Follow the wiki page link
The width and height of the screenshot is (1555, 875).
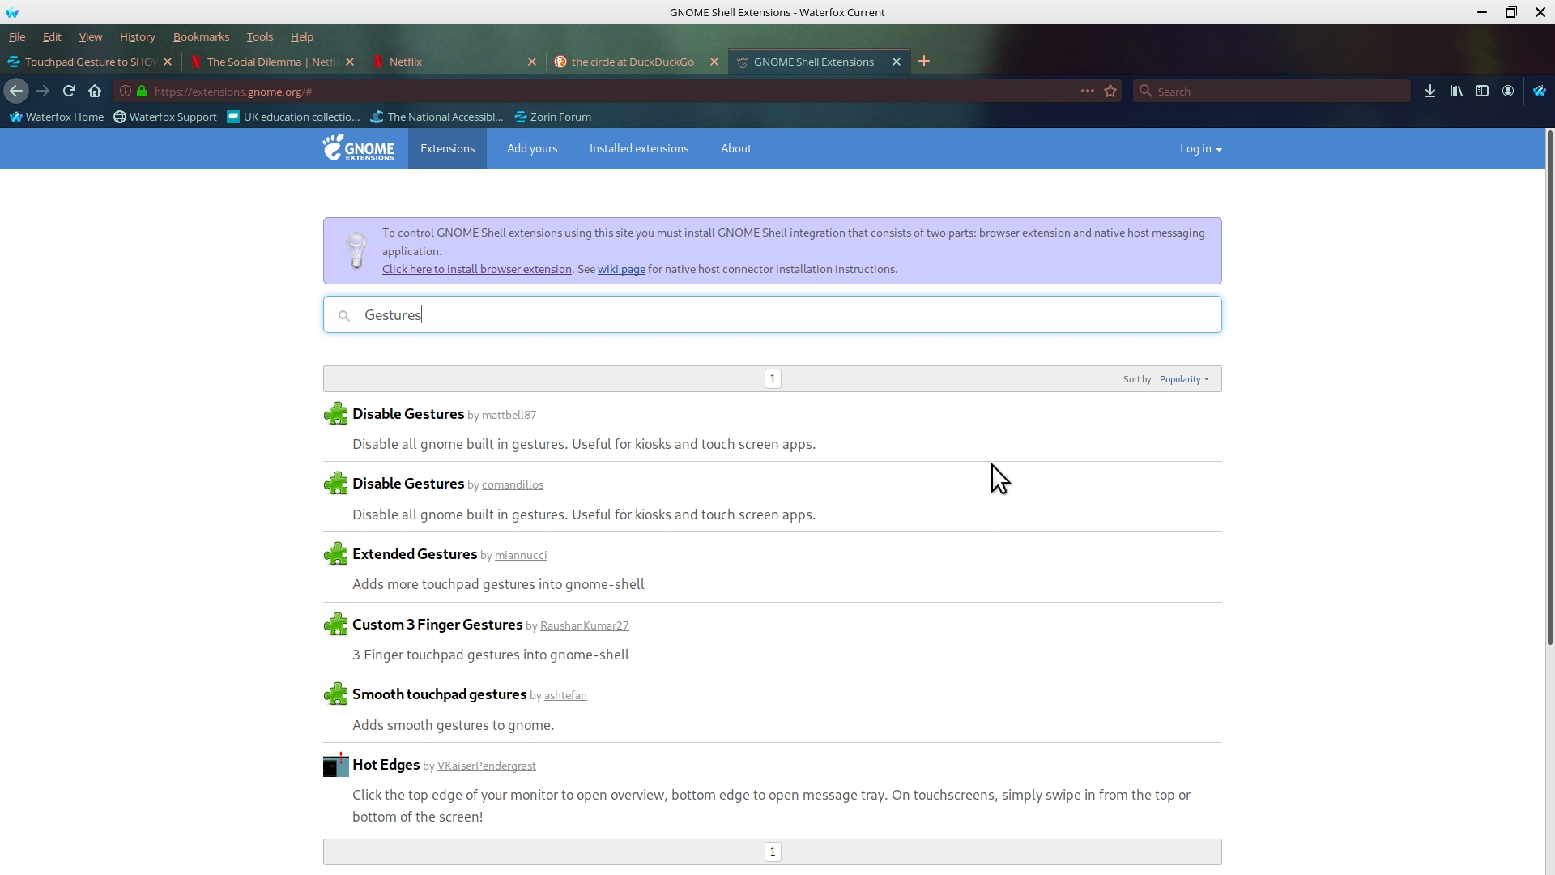click(620, 269)
